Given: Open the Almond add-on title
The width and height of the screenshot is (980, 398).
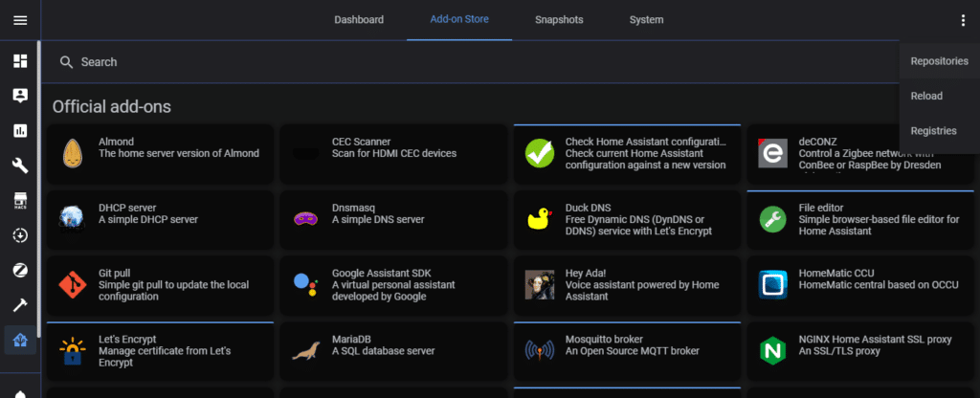Looking at the screenshot, I should [116, 142].
